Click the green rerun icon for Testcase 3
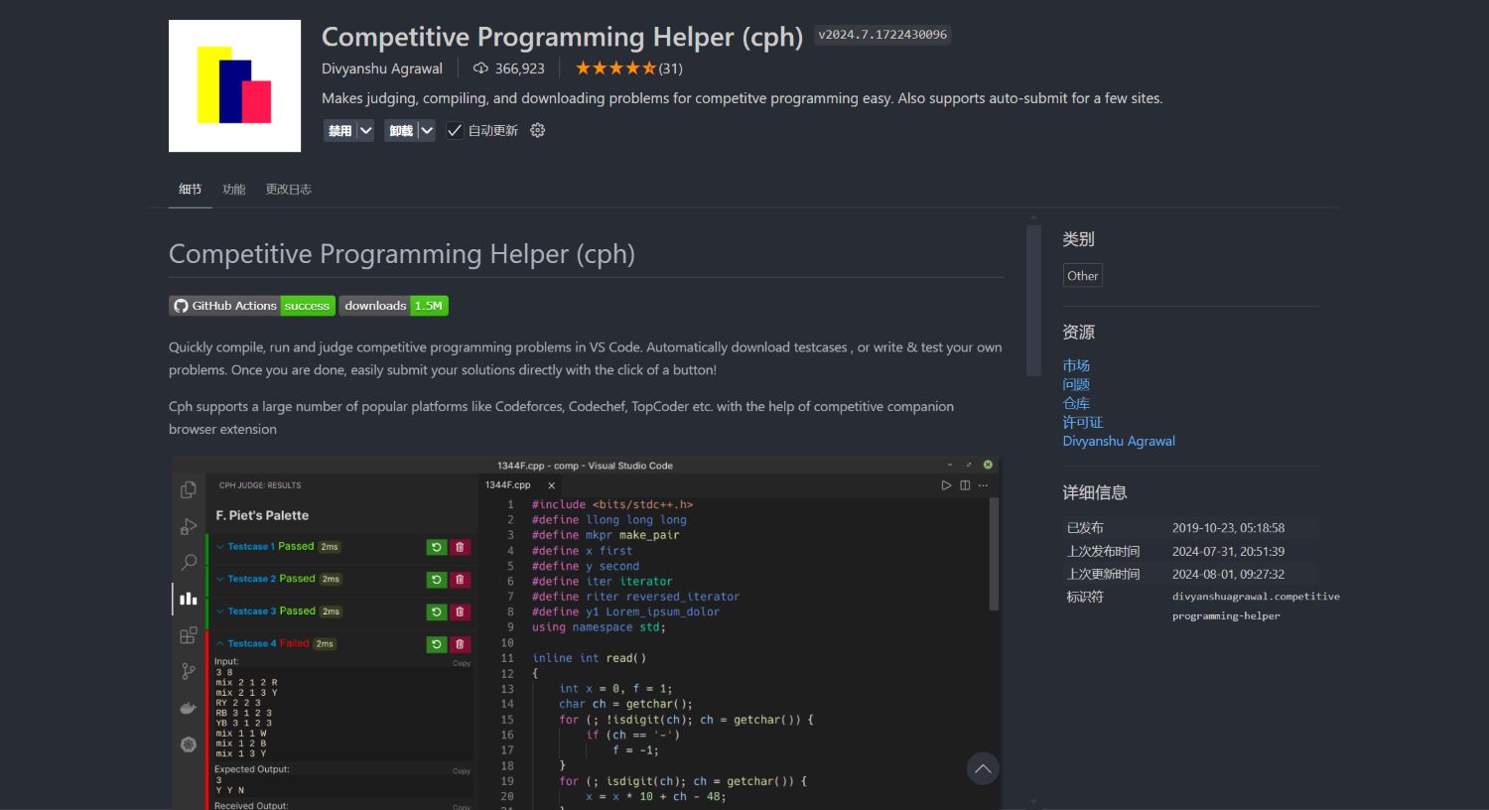The width and height of the screenshot is (1489, 810). coord(436,612)
